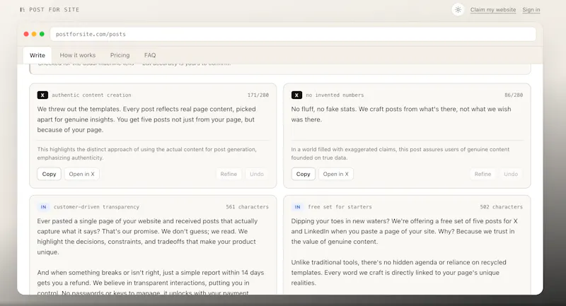Click the authentic content creation title

(91, 95)
